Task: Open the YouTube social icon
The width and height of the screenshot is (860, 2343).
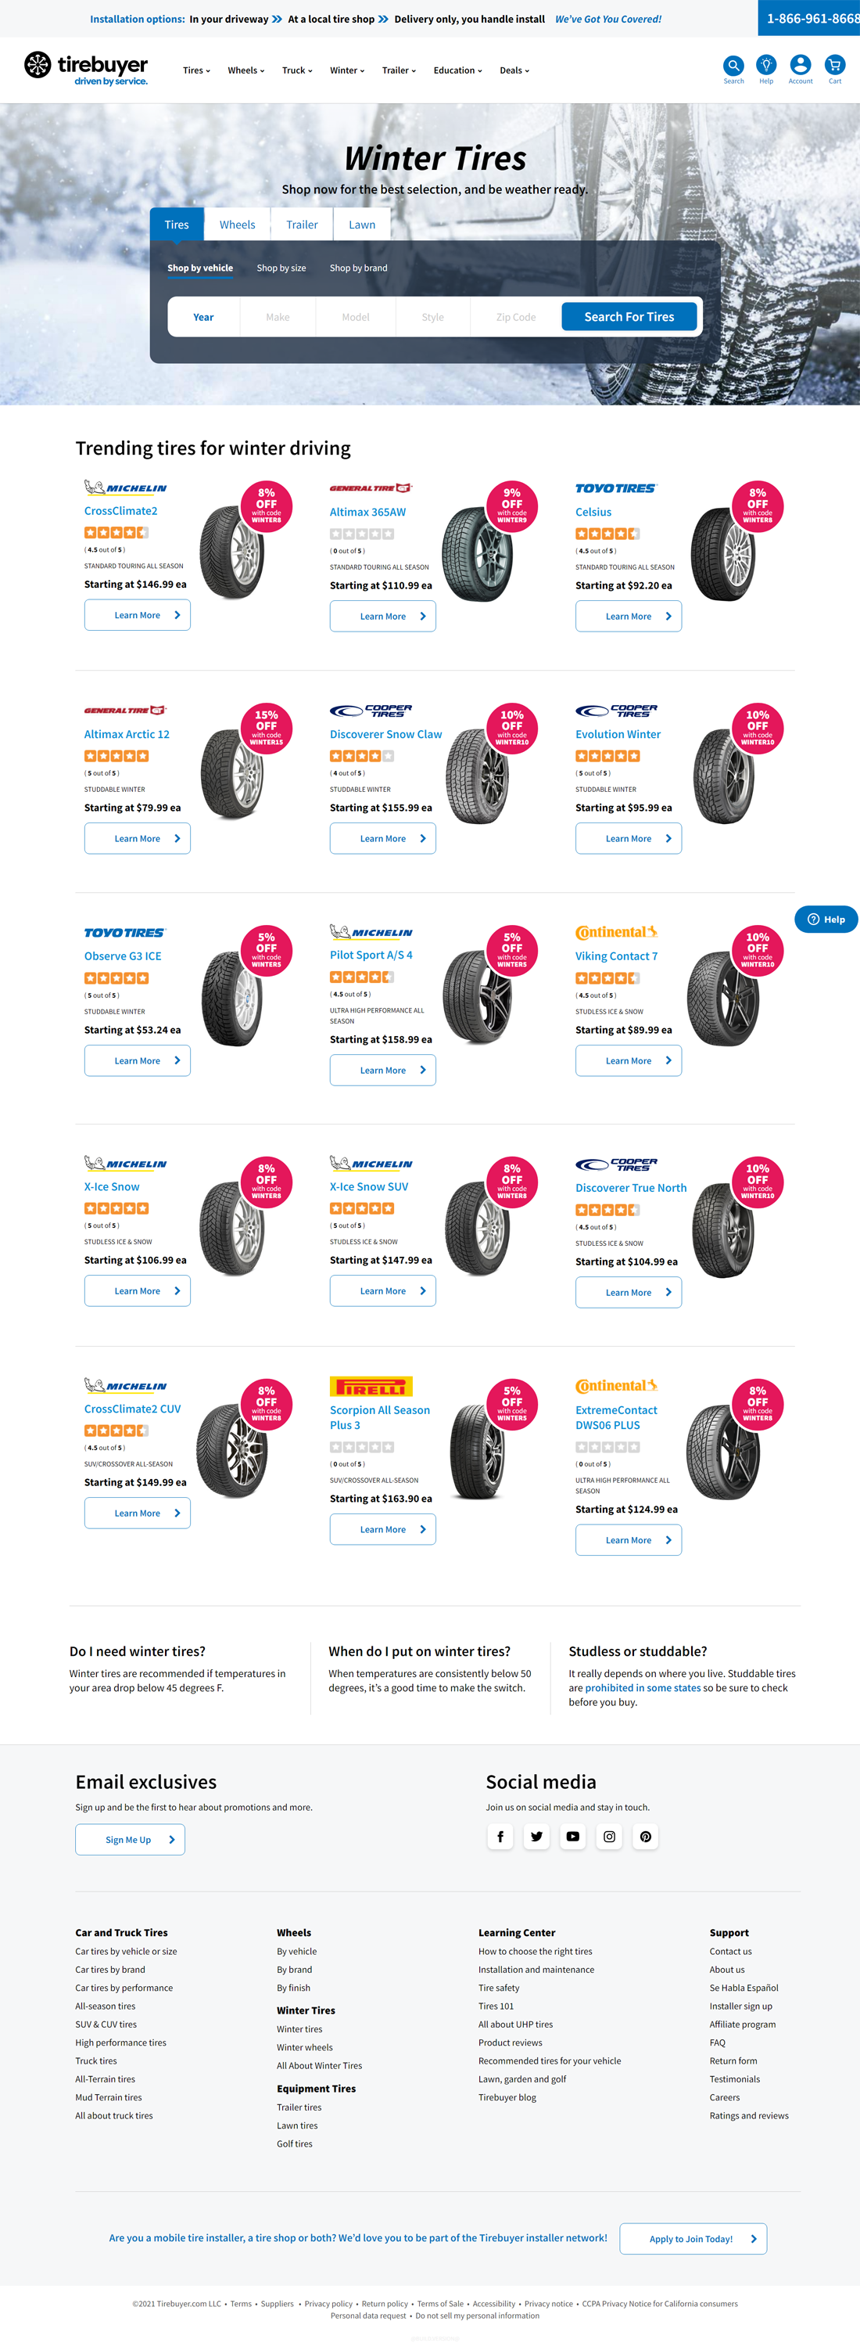Action: point(573,1837)
